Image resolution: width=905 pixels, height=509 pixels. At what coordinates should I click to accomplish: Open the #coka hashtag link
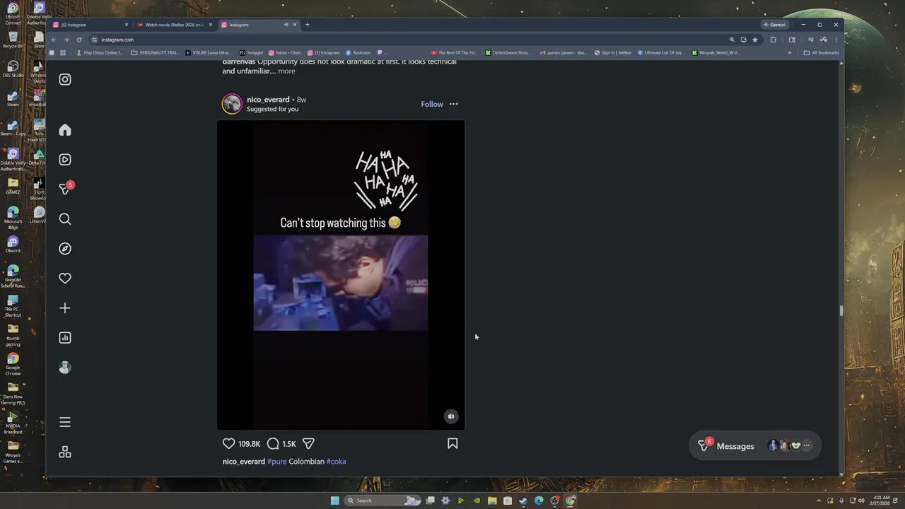click(x=336, y=462)
